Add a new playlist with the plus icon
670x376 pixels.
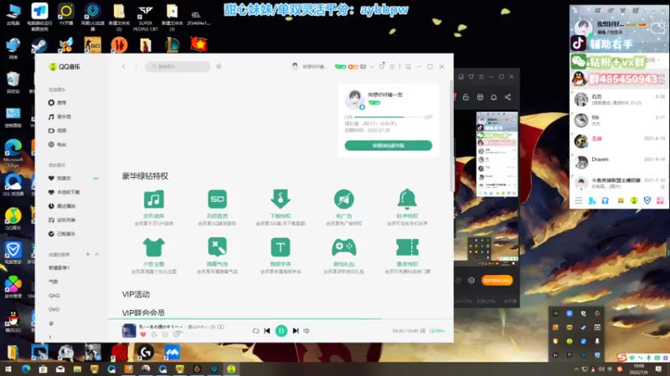click(x=88, y=255)
